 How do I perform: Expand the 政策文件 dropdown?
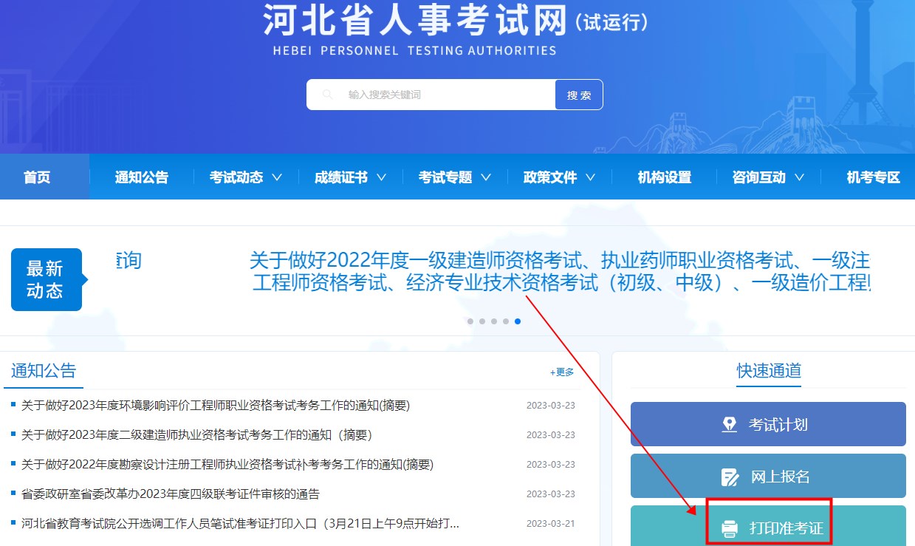(x=558, y=177)
